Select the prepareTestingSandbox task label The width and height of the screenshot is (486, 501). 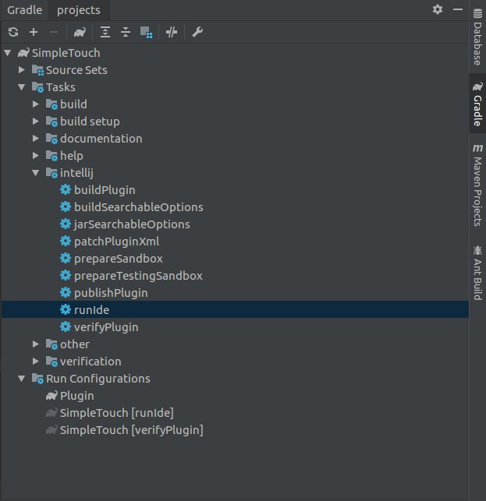[138, 276]
